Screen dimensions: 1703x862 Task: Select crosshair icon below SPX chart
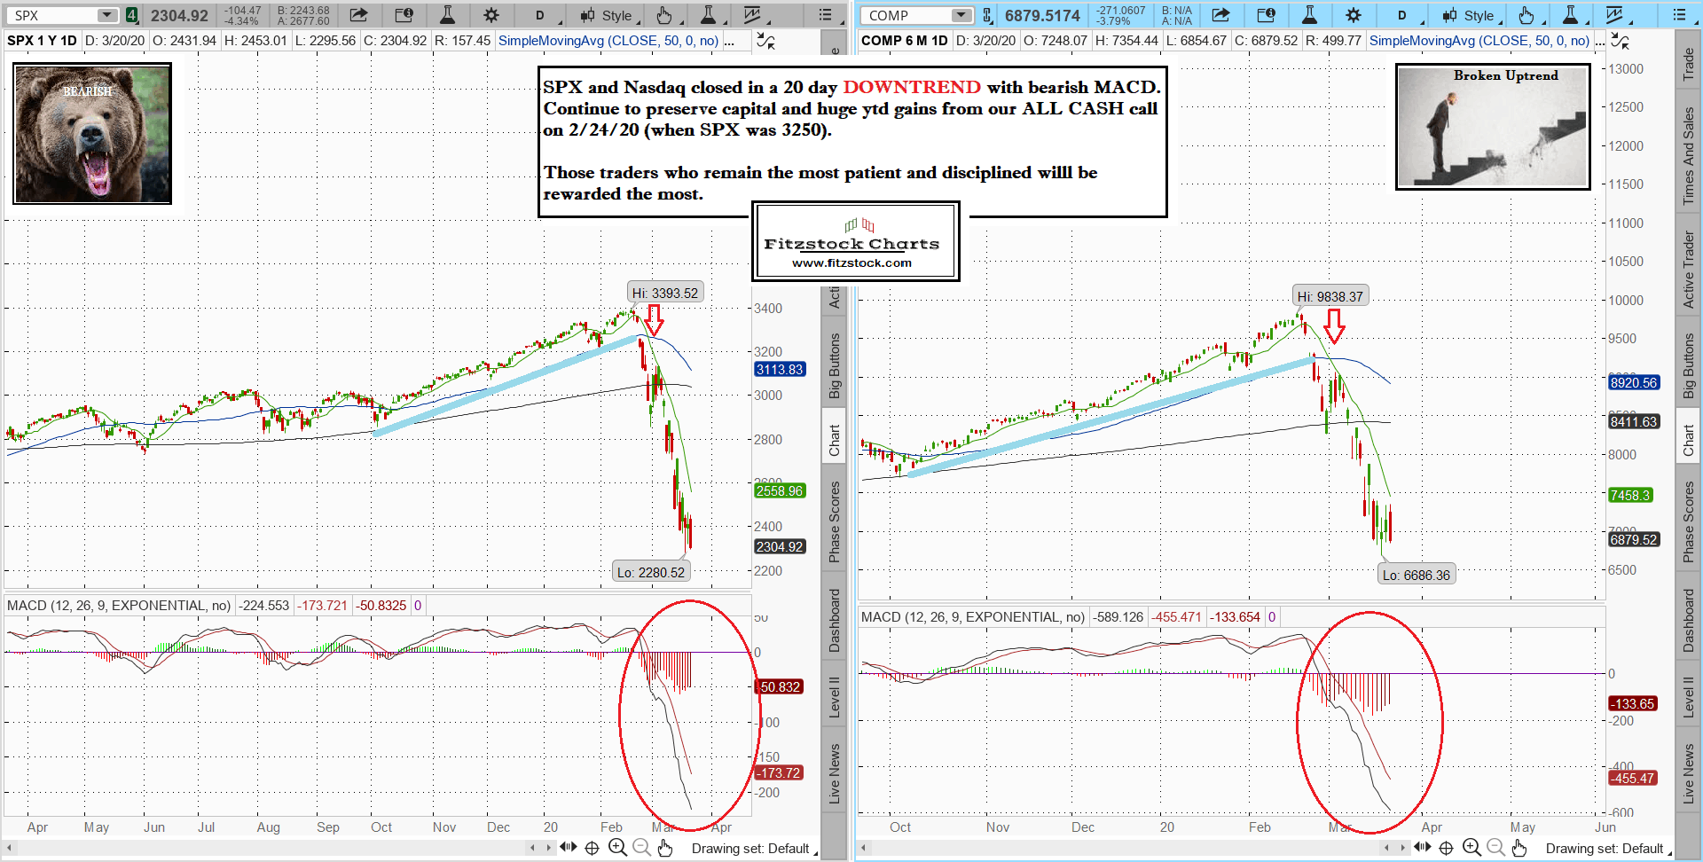point(593,848)
